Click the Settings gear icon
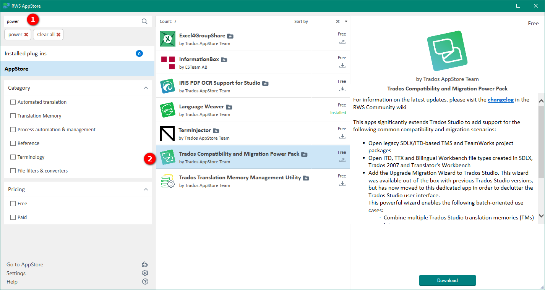Viewport: 545px width, 290px height. point(145,273)
